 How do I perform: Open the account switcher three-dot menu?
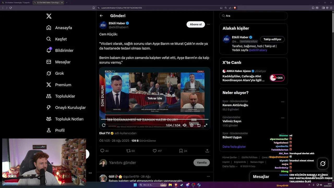(x=90, y=173)
